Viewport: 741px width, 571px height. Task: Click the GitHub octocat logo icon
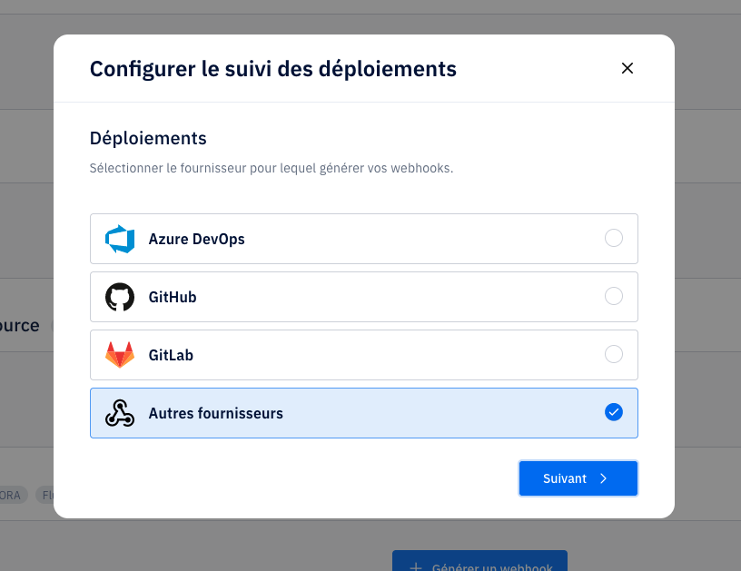pos(120,297)
